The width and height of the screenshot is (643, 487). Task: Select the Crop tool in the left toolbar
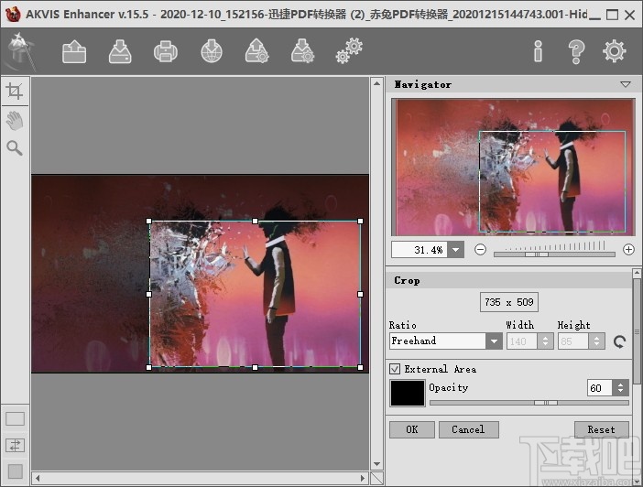(x=15, y=91)
